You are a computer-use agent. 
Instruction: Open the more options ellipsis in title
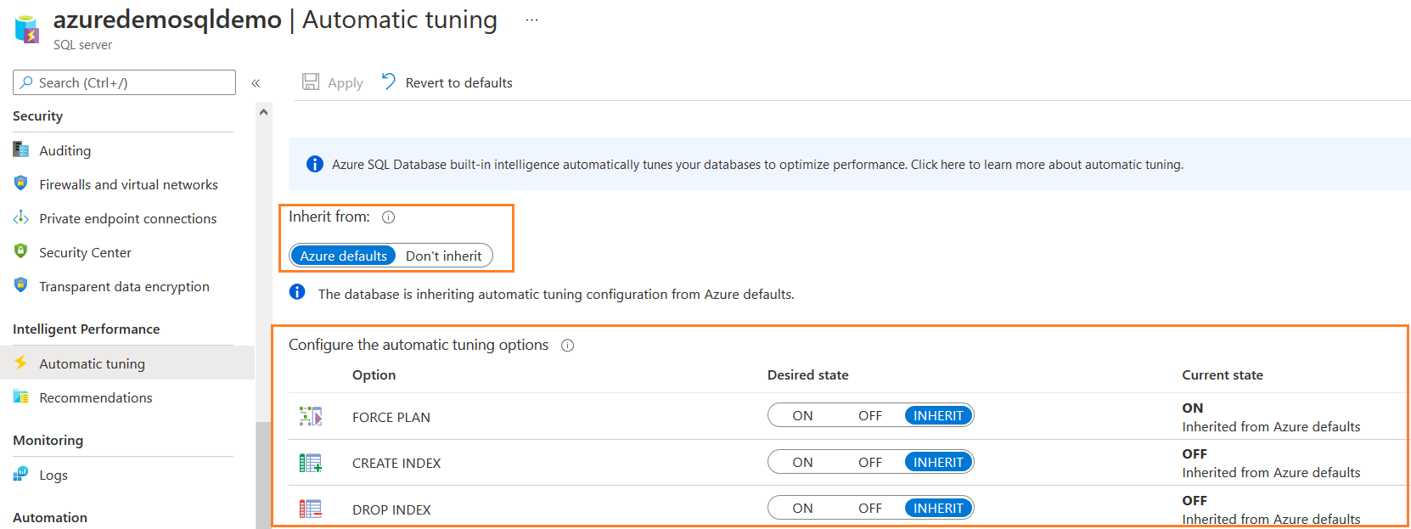point(531,20)
